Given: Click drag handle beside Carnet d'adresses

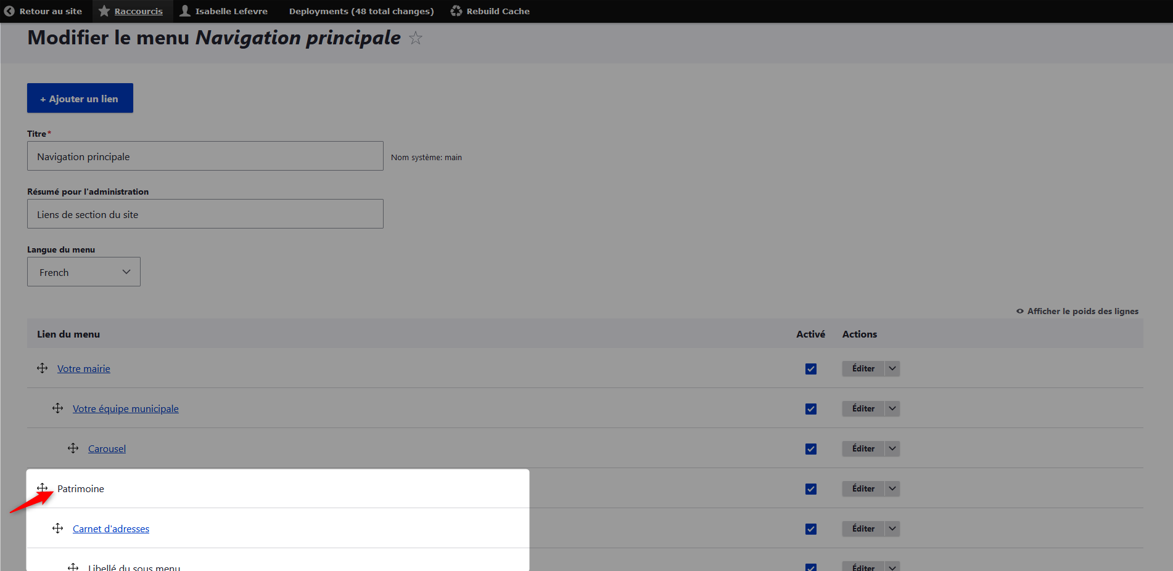Looking at the screenshot, I should 57,528.
